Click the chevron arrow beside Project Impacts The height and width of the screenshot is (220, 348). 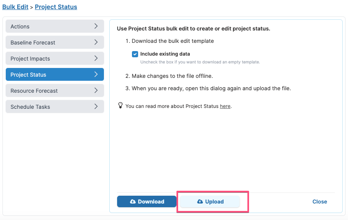(96, 59)
